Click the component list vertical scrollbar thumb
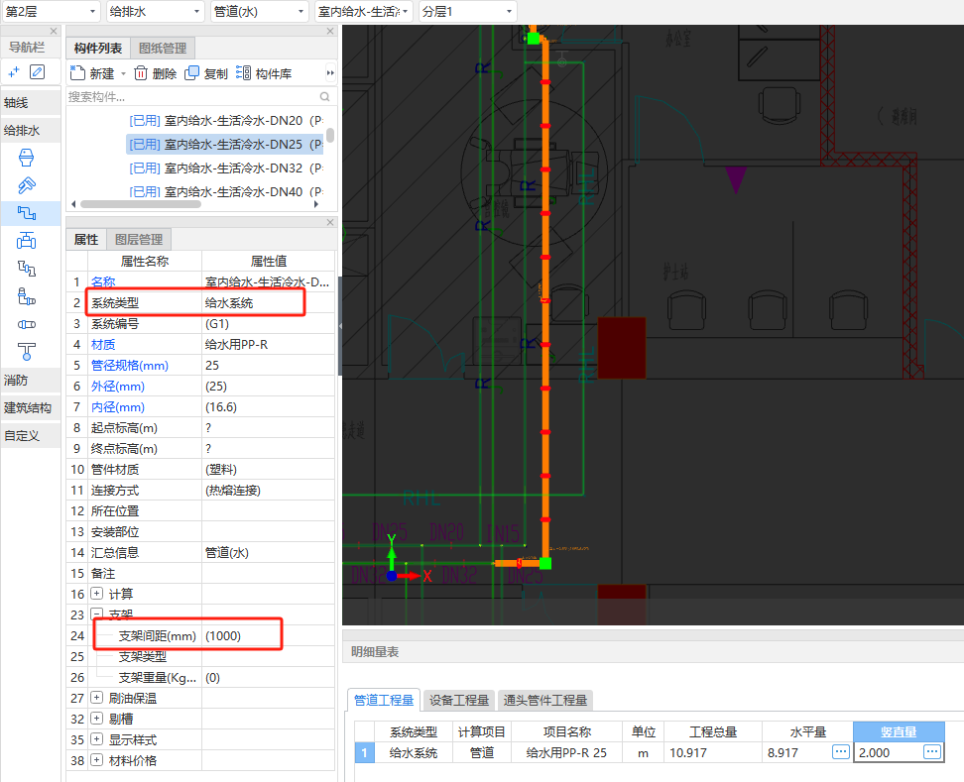Screen dimensions: 964x782 (330, 135)
